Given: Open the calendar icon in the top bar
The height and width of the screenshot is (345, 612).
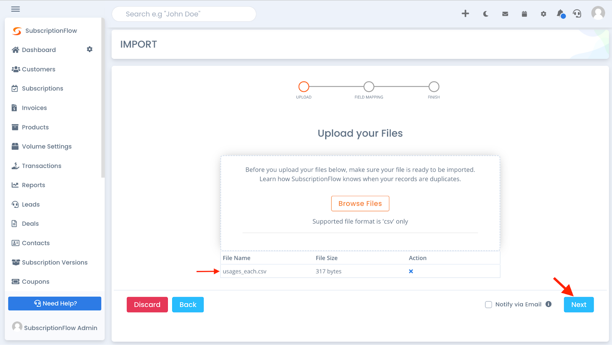Looking at the screenshot, I should (524, 14).
